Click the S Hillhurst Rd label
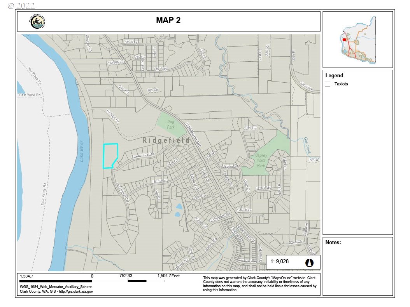410x307 pixels. [193, 135]
